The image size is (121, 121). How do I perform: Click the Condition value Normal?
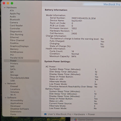[75, 54]
